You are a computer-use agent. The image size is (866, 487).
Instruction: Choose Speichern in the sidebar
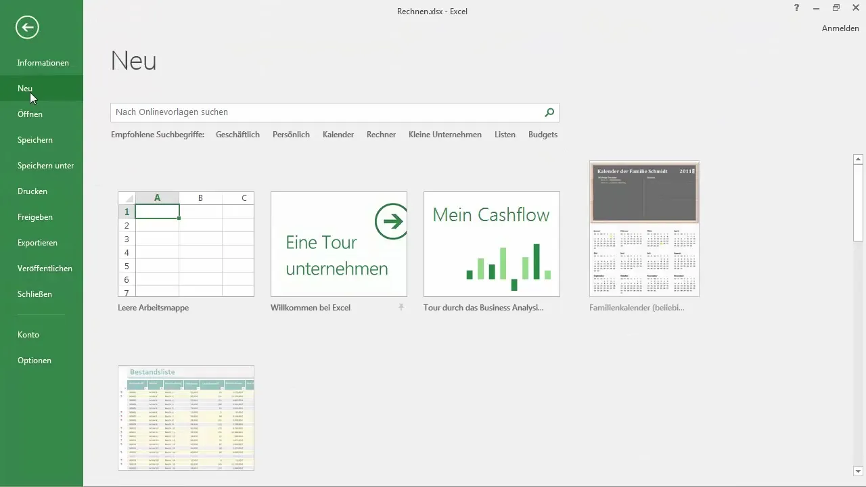[41, 140]
